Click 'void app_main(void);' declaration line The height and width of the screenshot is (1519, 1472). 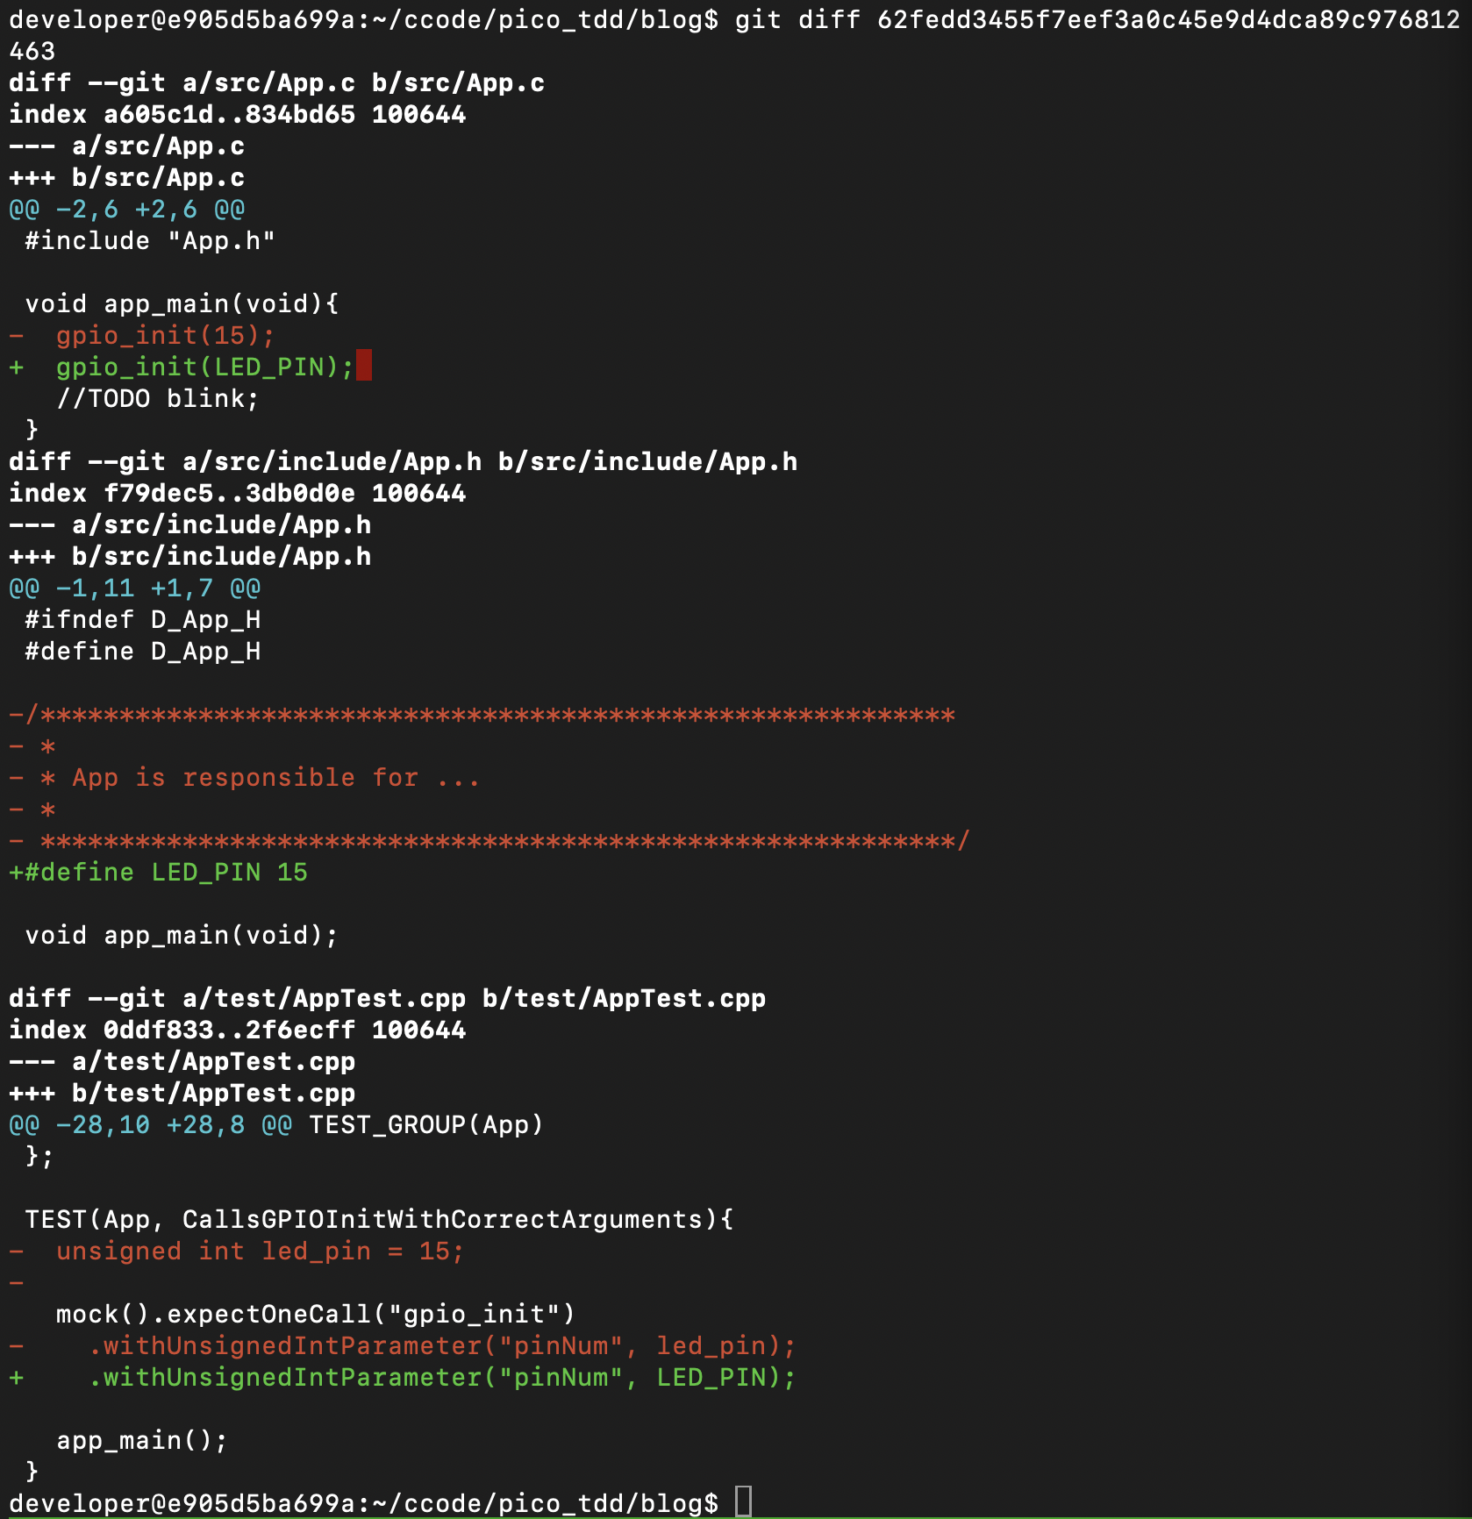tap(182, 936)
